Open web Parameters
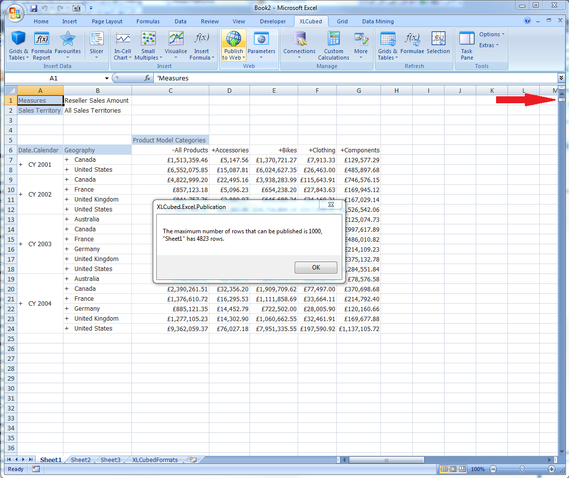This screenshot has height=478, width=569. tap(261, 45)
